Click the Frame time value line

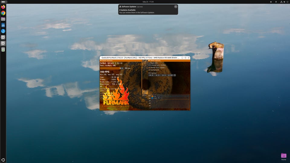click(109, 82)
